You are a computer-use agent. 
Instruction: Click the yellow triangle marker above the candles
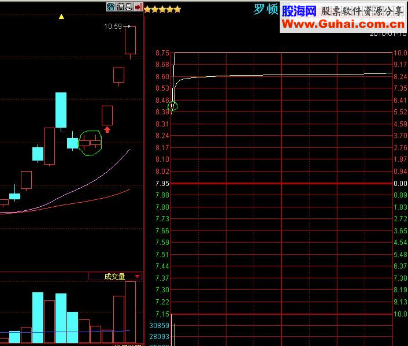pyautogui.click(x=61, y=17)
